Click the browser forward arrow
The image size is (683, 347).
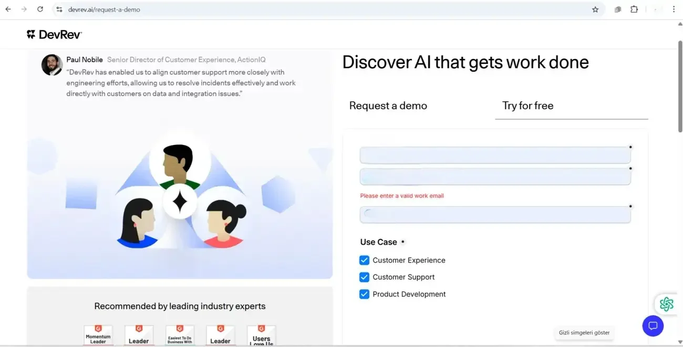[24, 9]
